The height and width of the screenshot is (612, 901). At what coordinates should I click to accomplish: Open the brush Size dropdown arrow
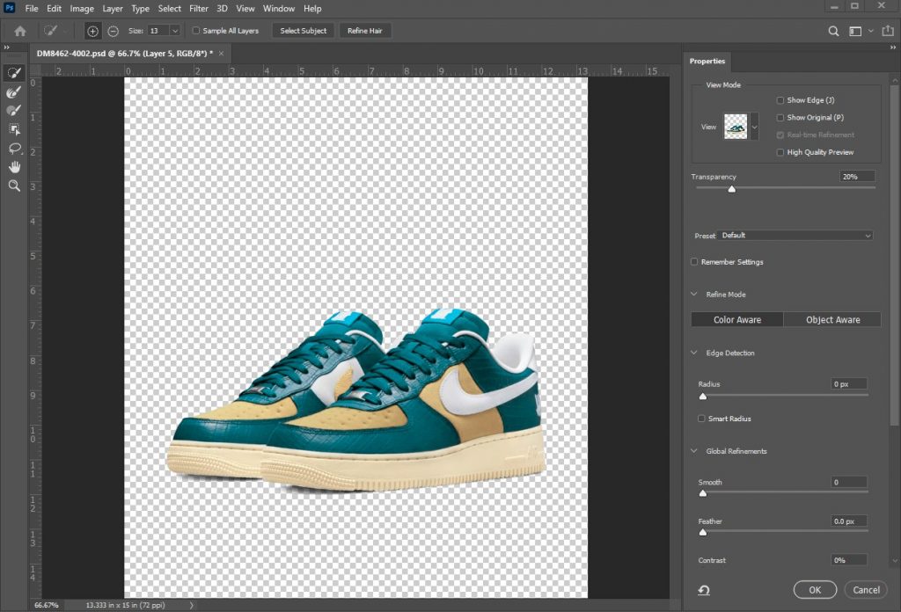click(x=175, y=31)
